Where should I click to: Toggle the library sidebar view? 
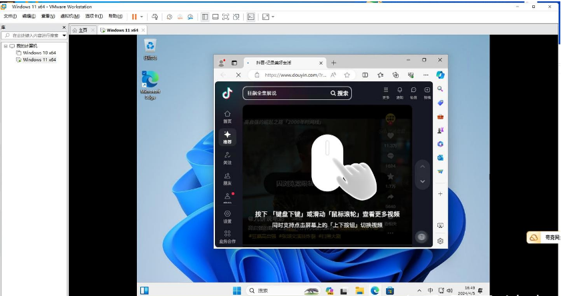pyautogui.click(x=204, y=17)
